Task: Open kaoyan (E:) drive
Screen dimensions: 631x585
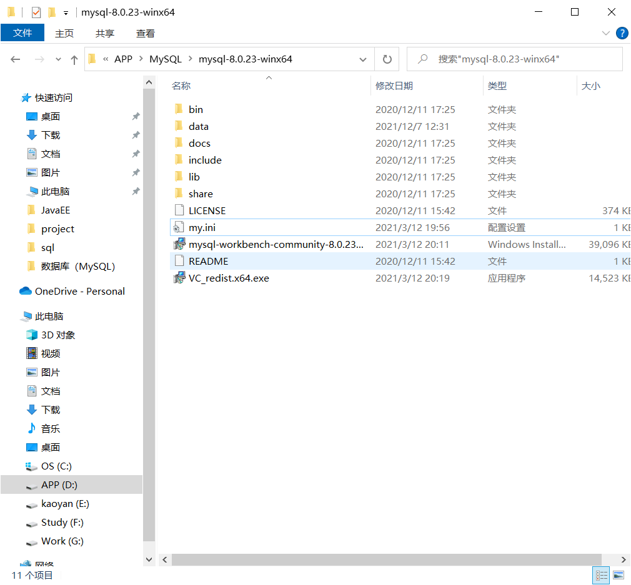Action: click(65, 504)
